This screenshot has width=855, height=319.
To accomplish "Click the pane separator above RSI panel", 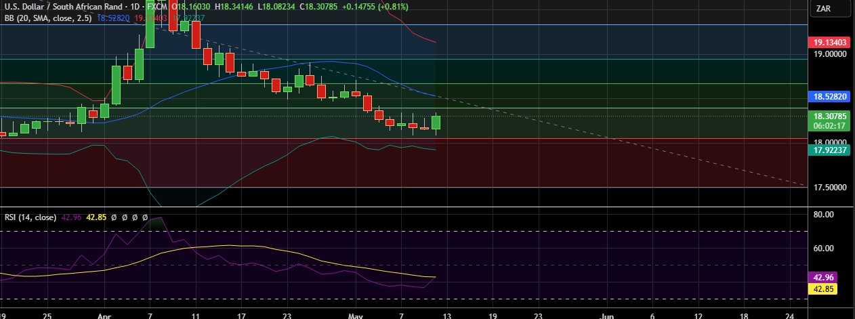I will click(x=406, y=207).
